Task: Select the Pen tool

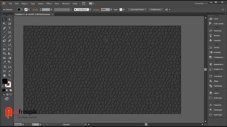Action: pyautogui.click(x=4, y=28)
